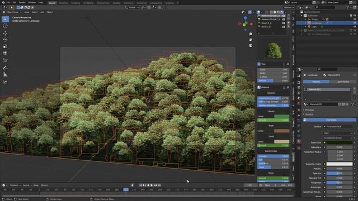Screen dimensions: 358x201
Task: Select the Transform tool
Action: 5,52
